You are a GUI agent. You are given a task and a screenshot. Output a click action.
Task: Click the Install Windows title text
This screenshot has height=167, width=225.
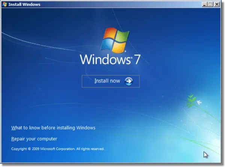(x=24, y=4)
